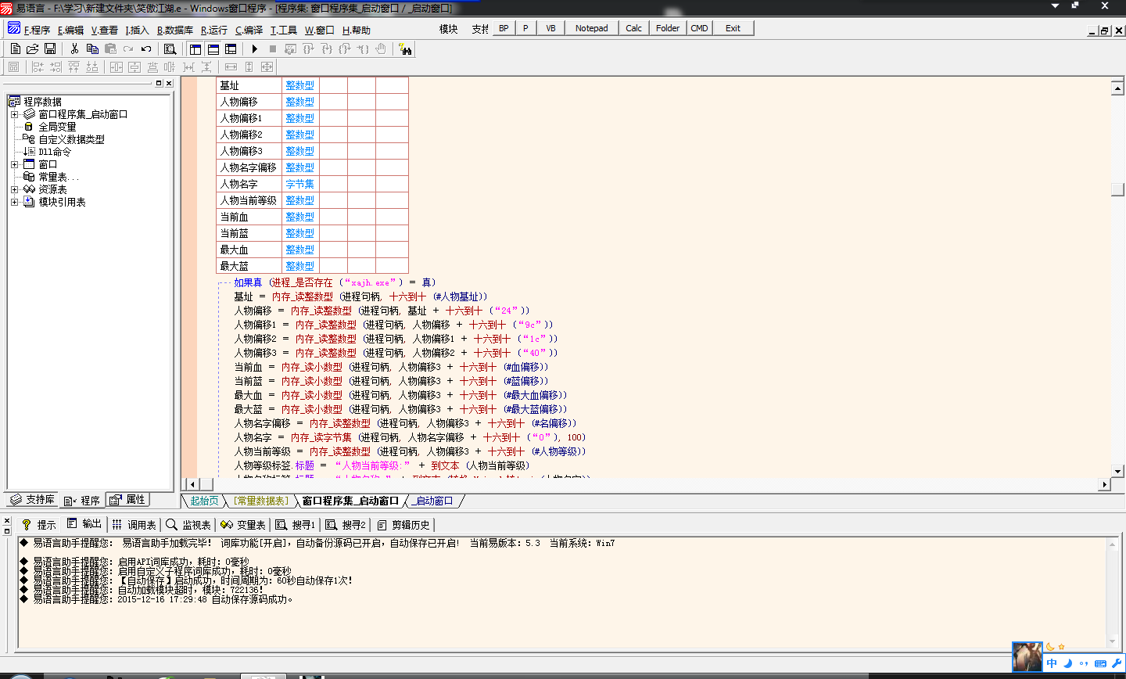Image resolution: width=1126 pixels, height=679 pixels.
Task: Pin the left program panel
Action: [x=159, y=83]
